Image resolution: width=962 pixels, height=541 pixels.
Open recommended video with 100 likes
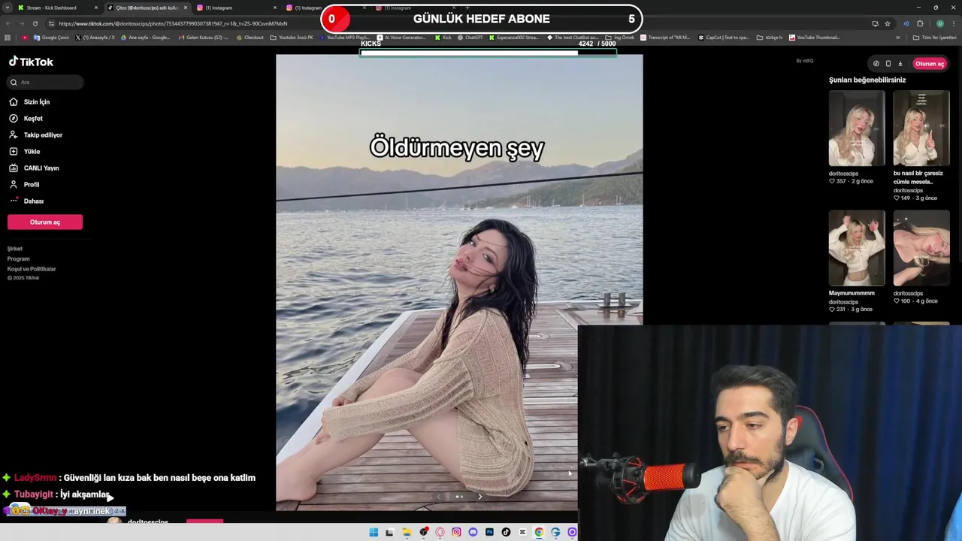click(921, 248)
